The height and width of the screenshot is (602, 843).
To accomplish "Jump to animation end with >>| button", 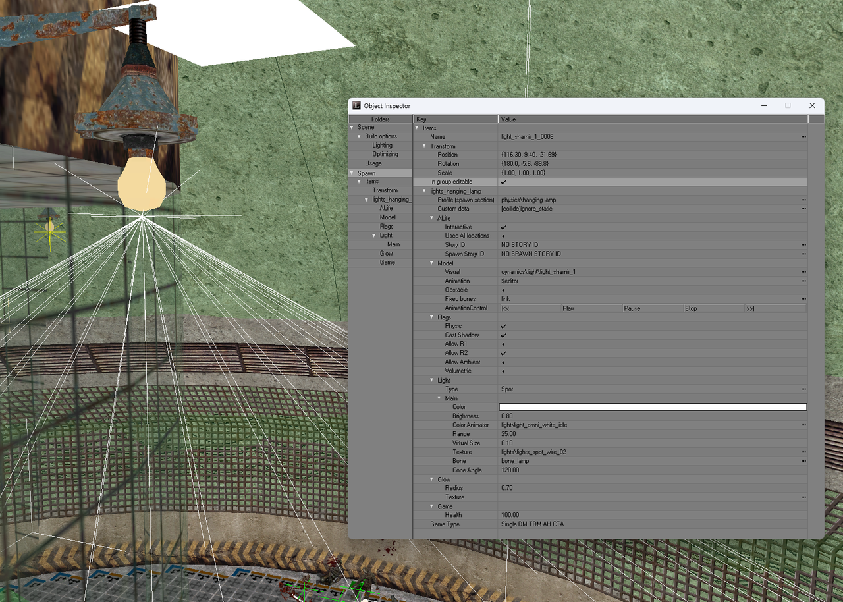I will tap(775, 308).
